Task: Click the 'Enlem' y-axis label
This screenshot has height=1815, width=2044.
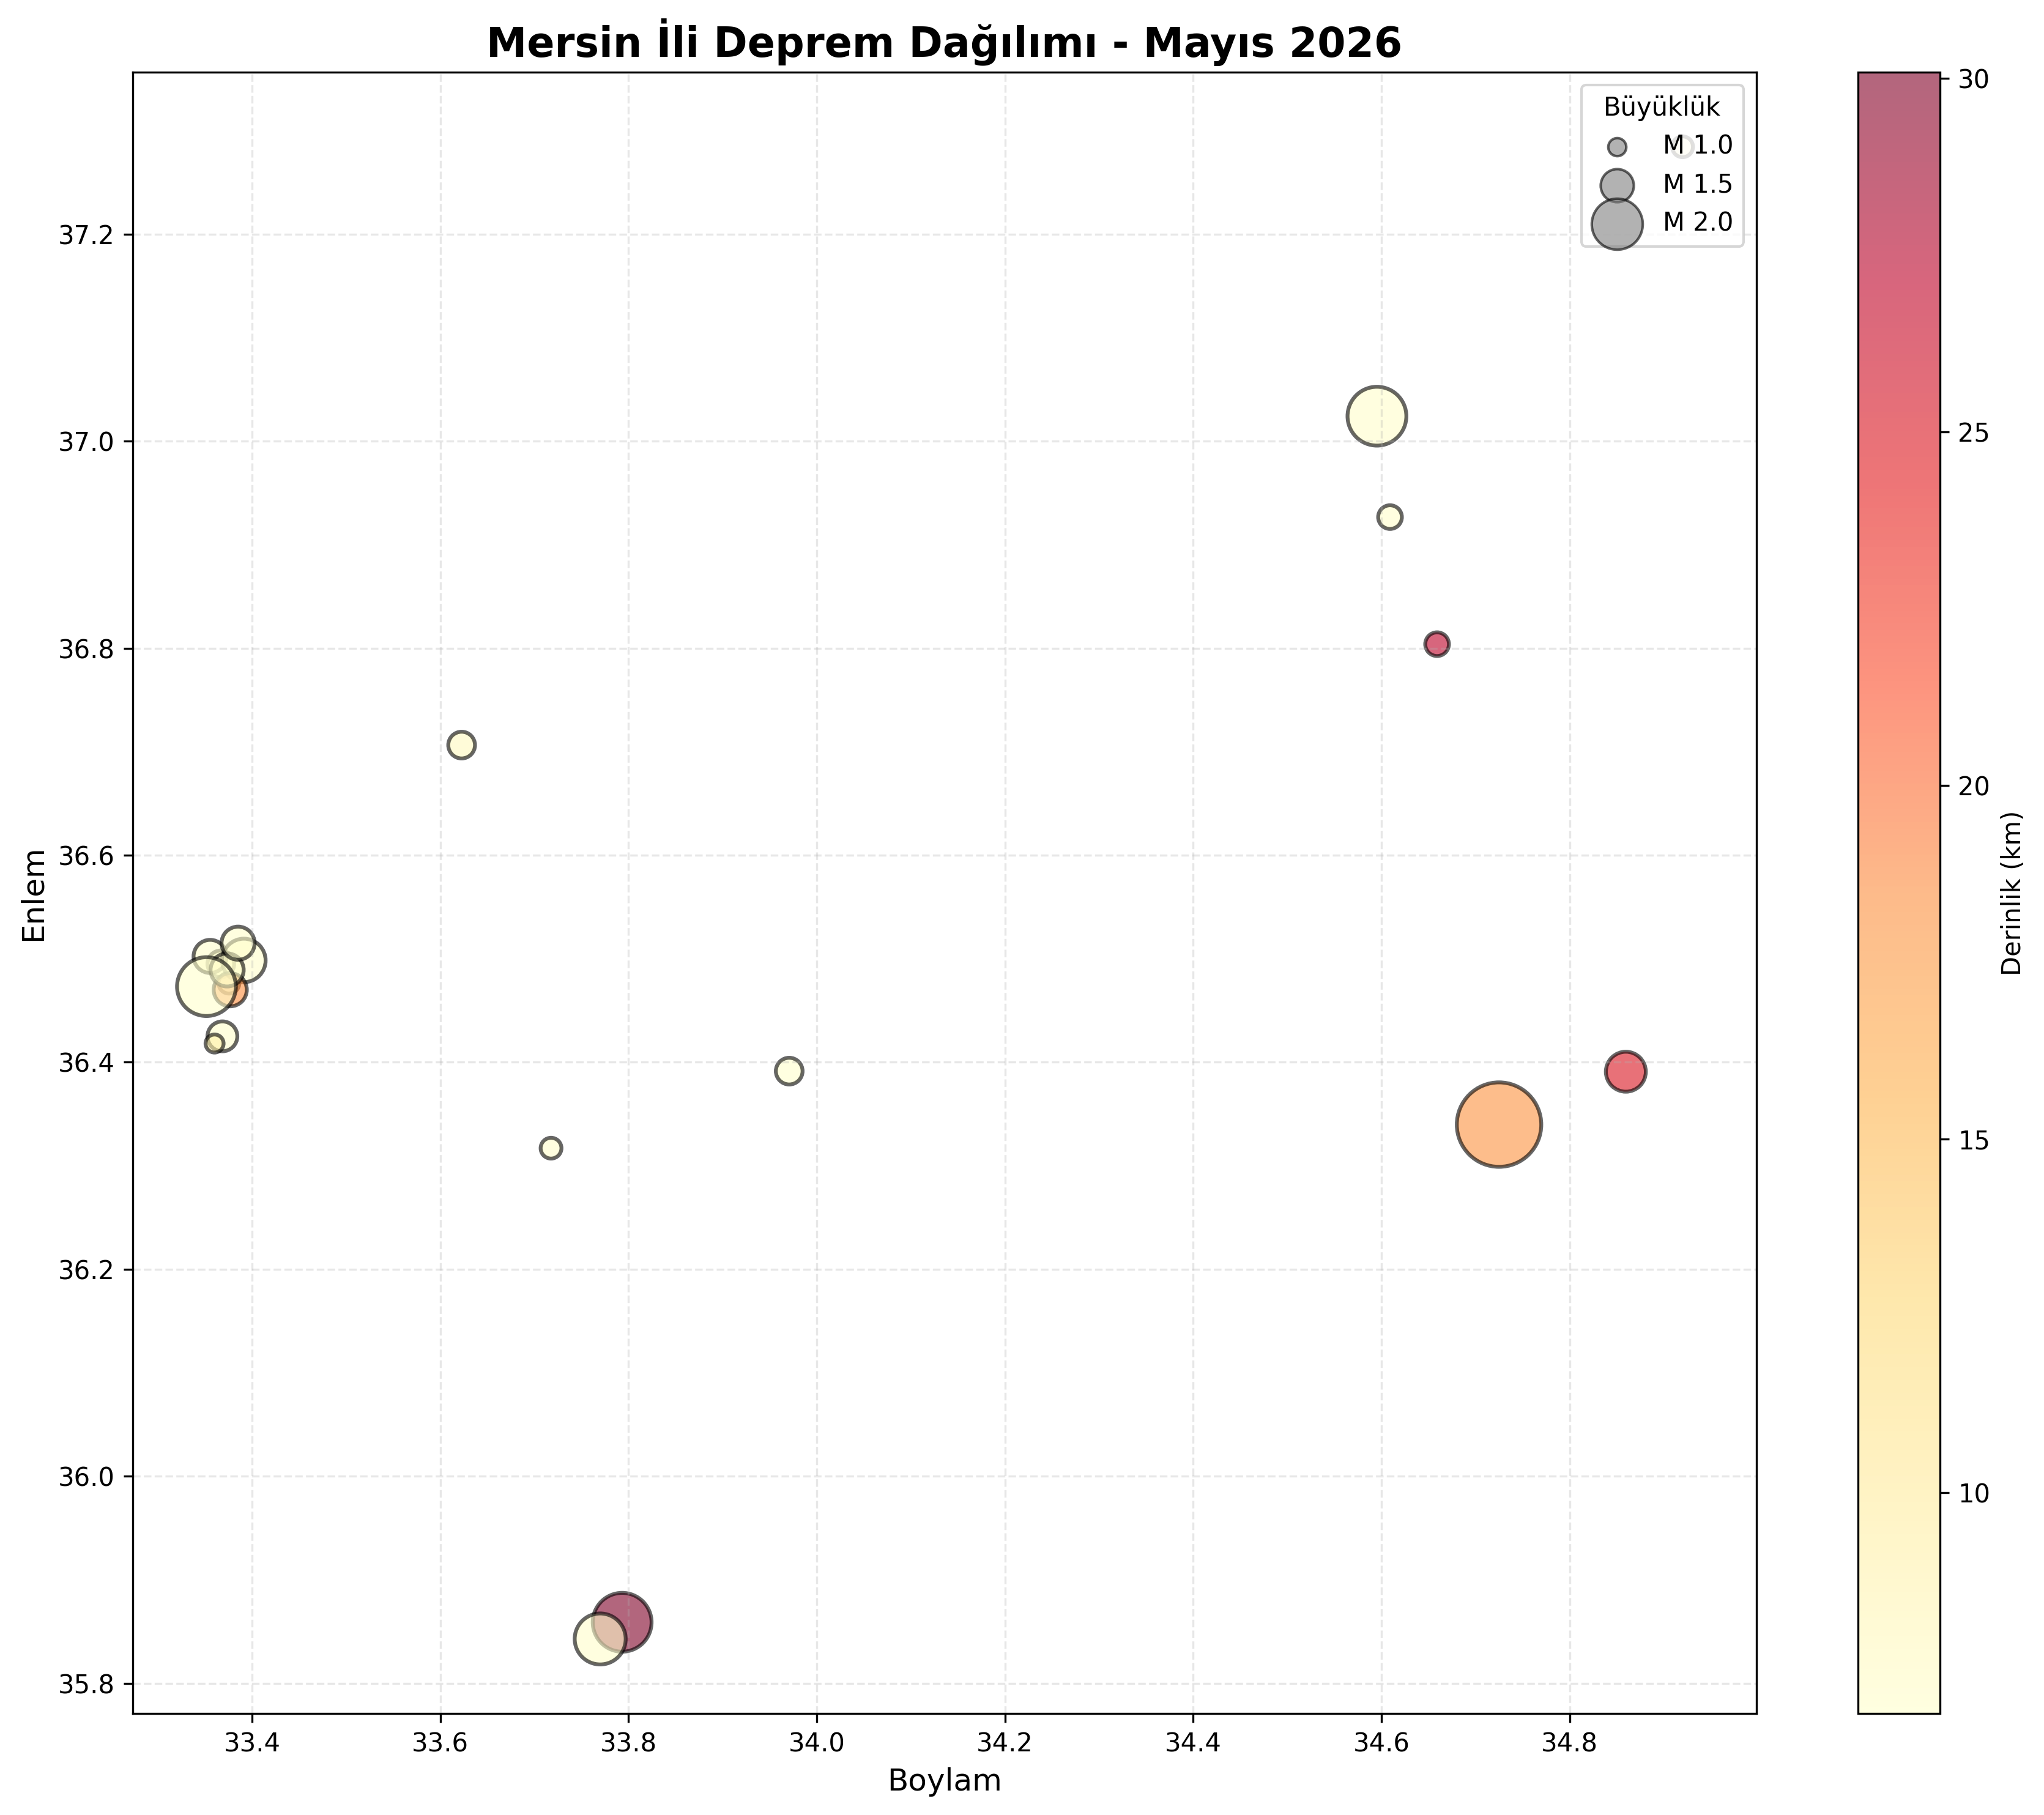Action: pos(35,895)
